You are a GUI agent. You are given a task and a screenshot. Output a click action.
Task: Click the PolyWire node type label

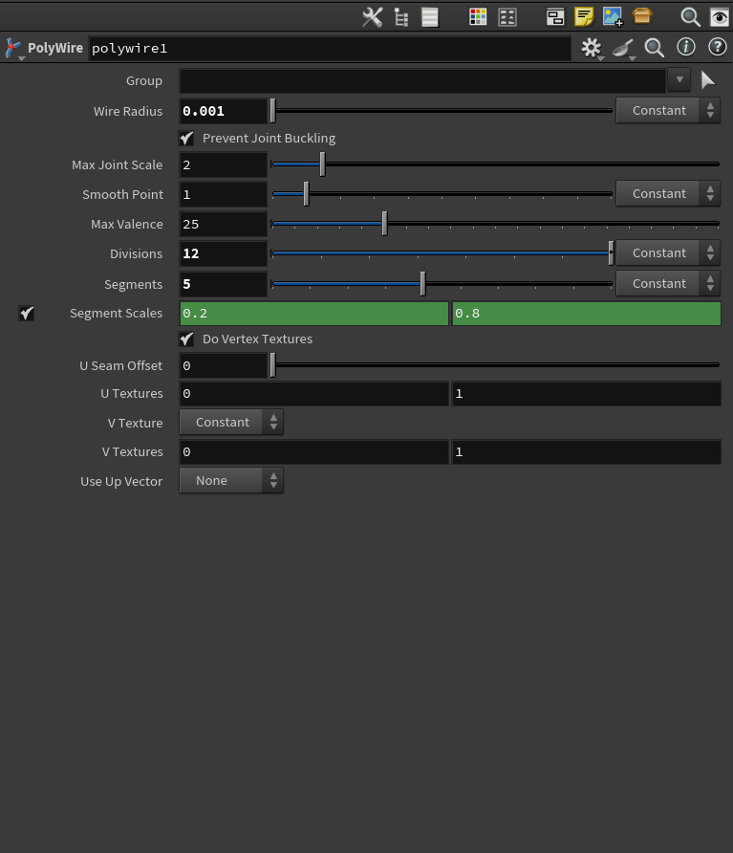(x=54, y=48)
